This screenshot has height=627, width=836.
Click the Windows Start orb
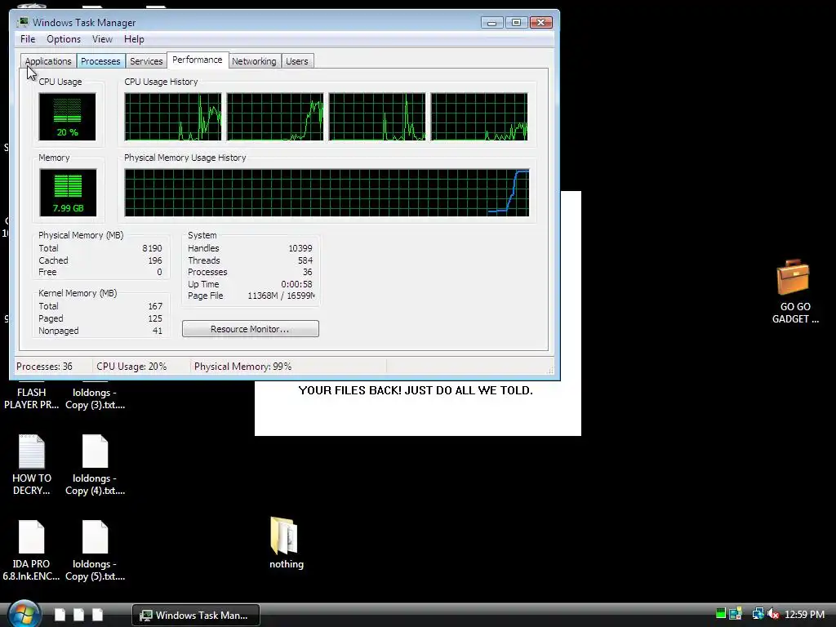tap(23, 614)
